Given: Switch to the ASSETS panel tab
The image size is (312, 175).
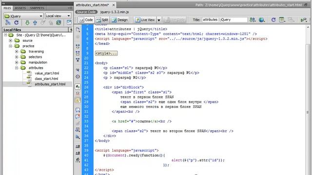Looking at the screenshot, I should coord(20,8).
